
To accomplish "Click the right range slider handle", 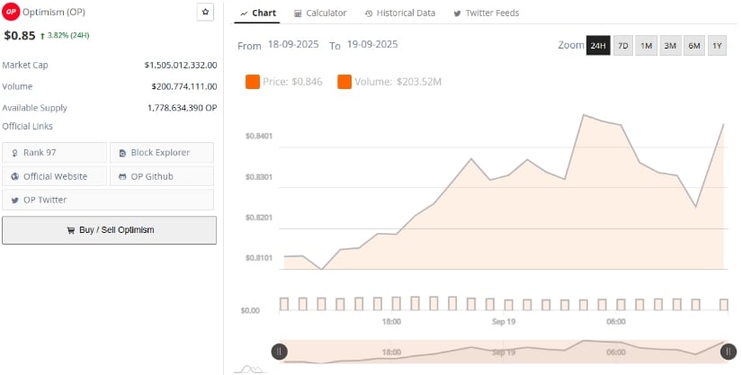I will coord(729,352).
